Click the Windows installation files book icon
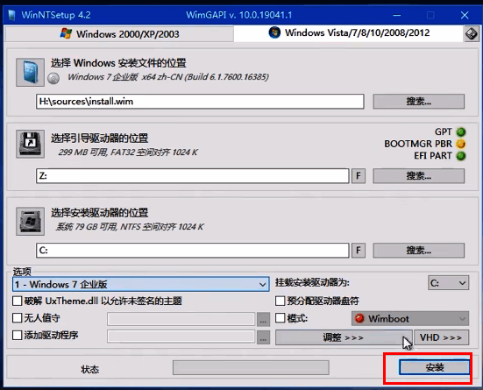 tap(30, 72)
